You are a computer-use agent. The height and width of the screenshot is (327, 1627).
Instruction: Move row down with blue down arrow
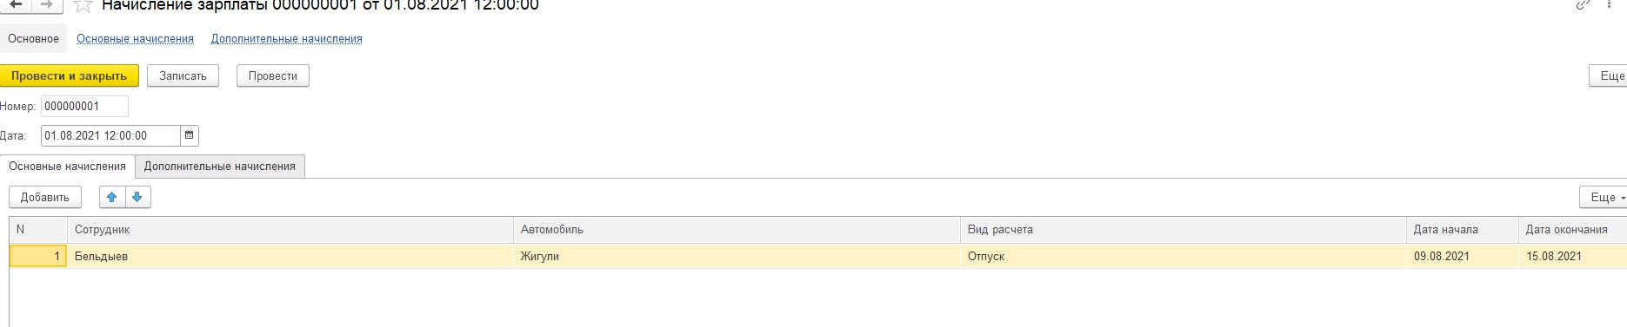(137, 197)
